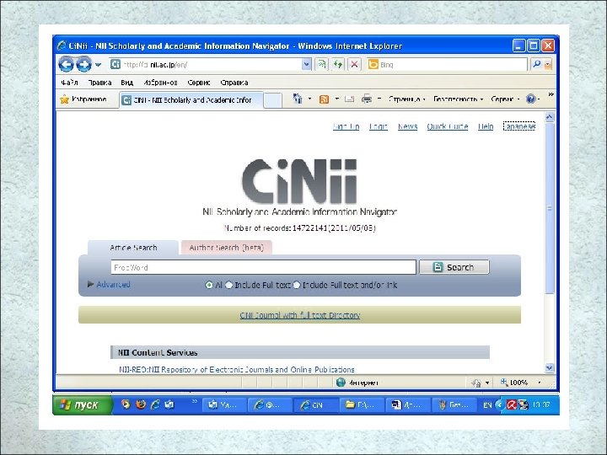Click the Internet zone globe icon

point(341,383)
